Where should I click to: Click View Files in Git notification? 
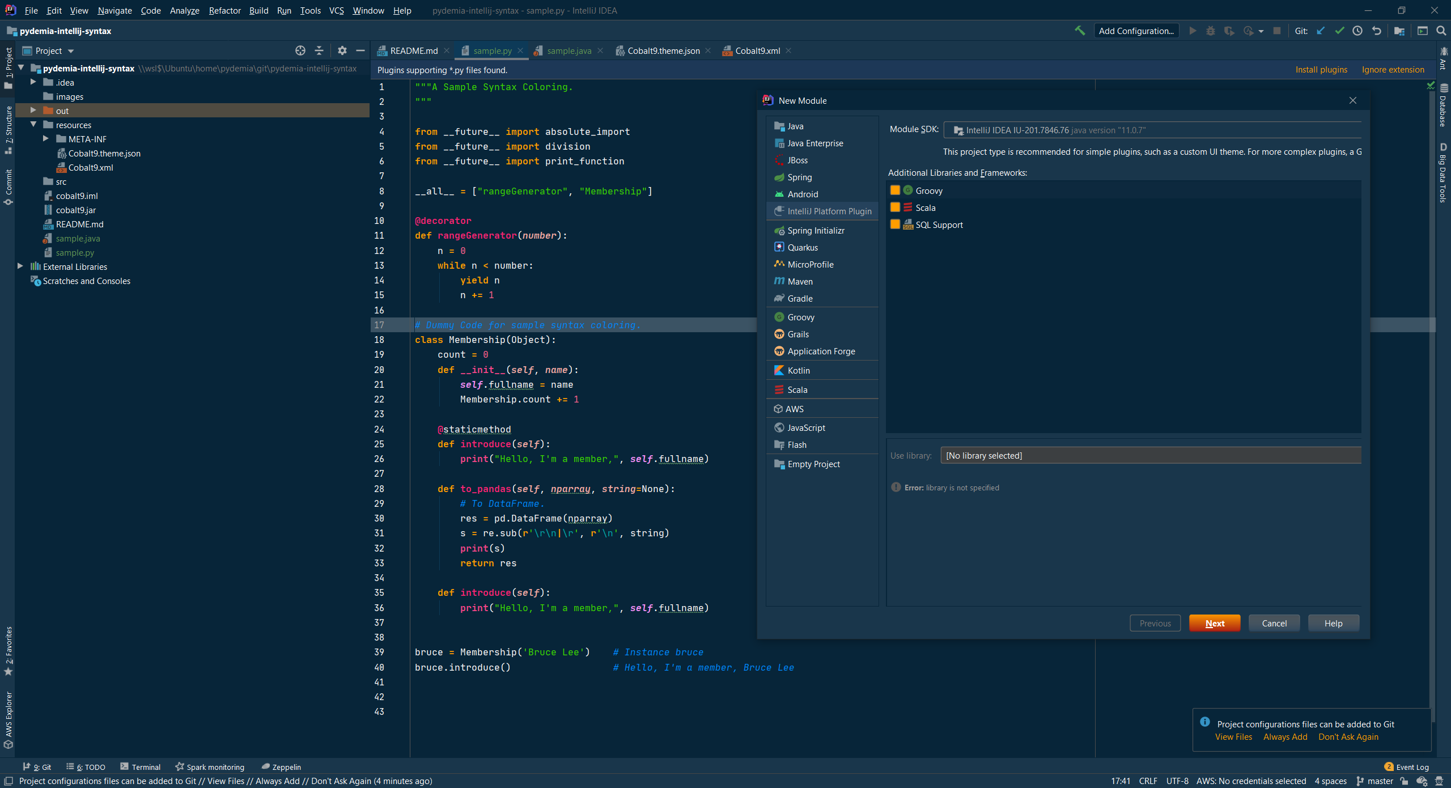(x=1233, y=737)
